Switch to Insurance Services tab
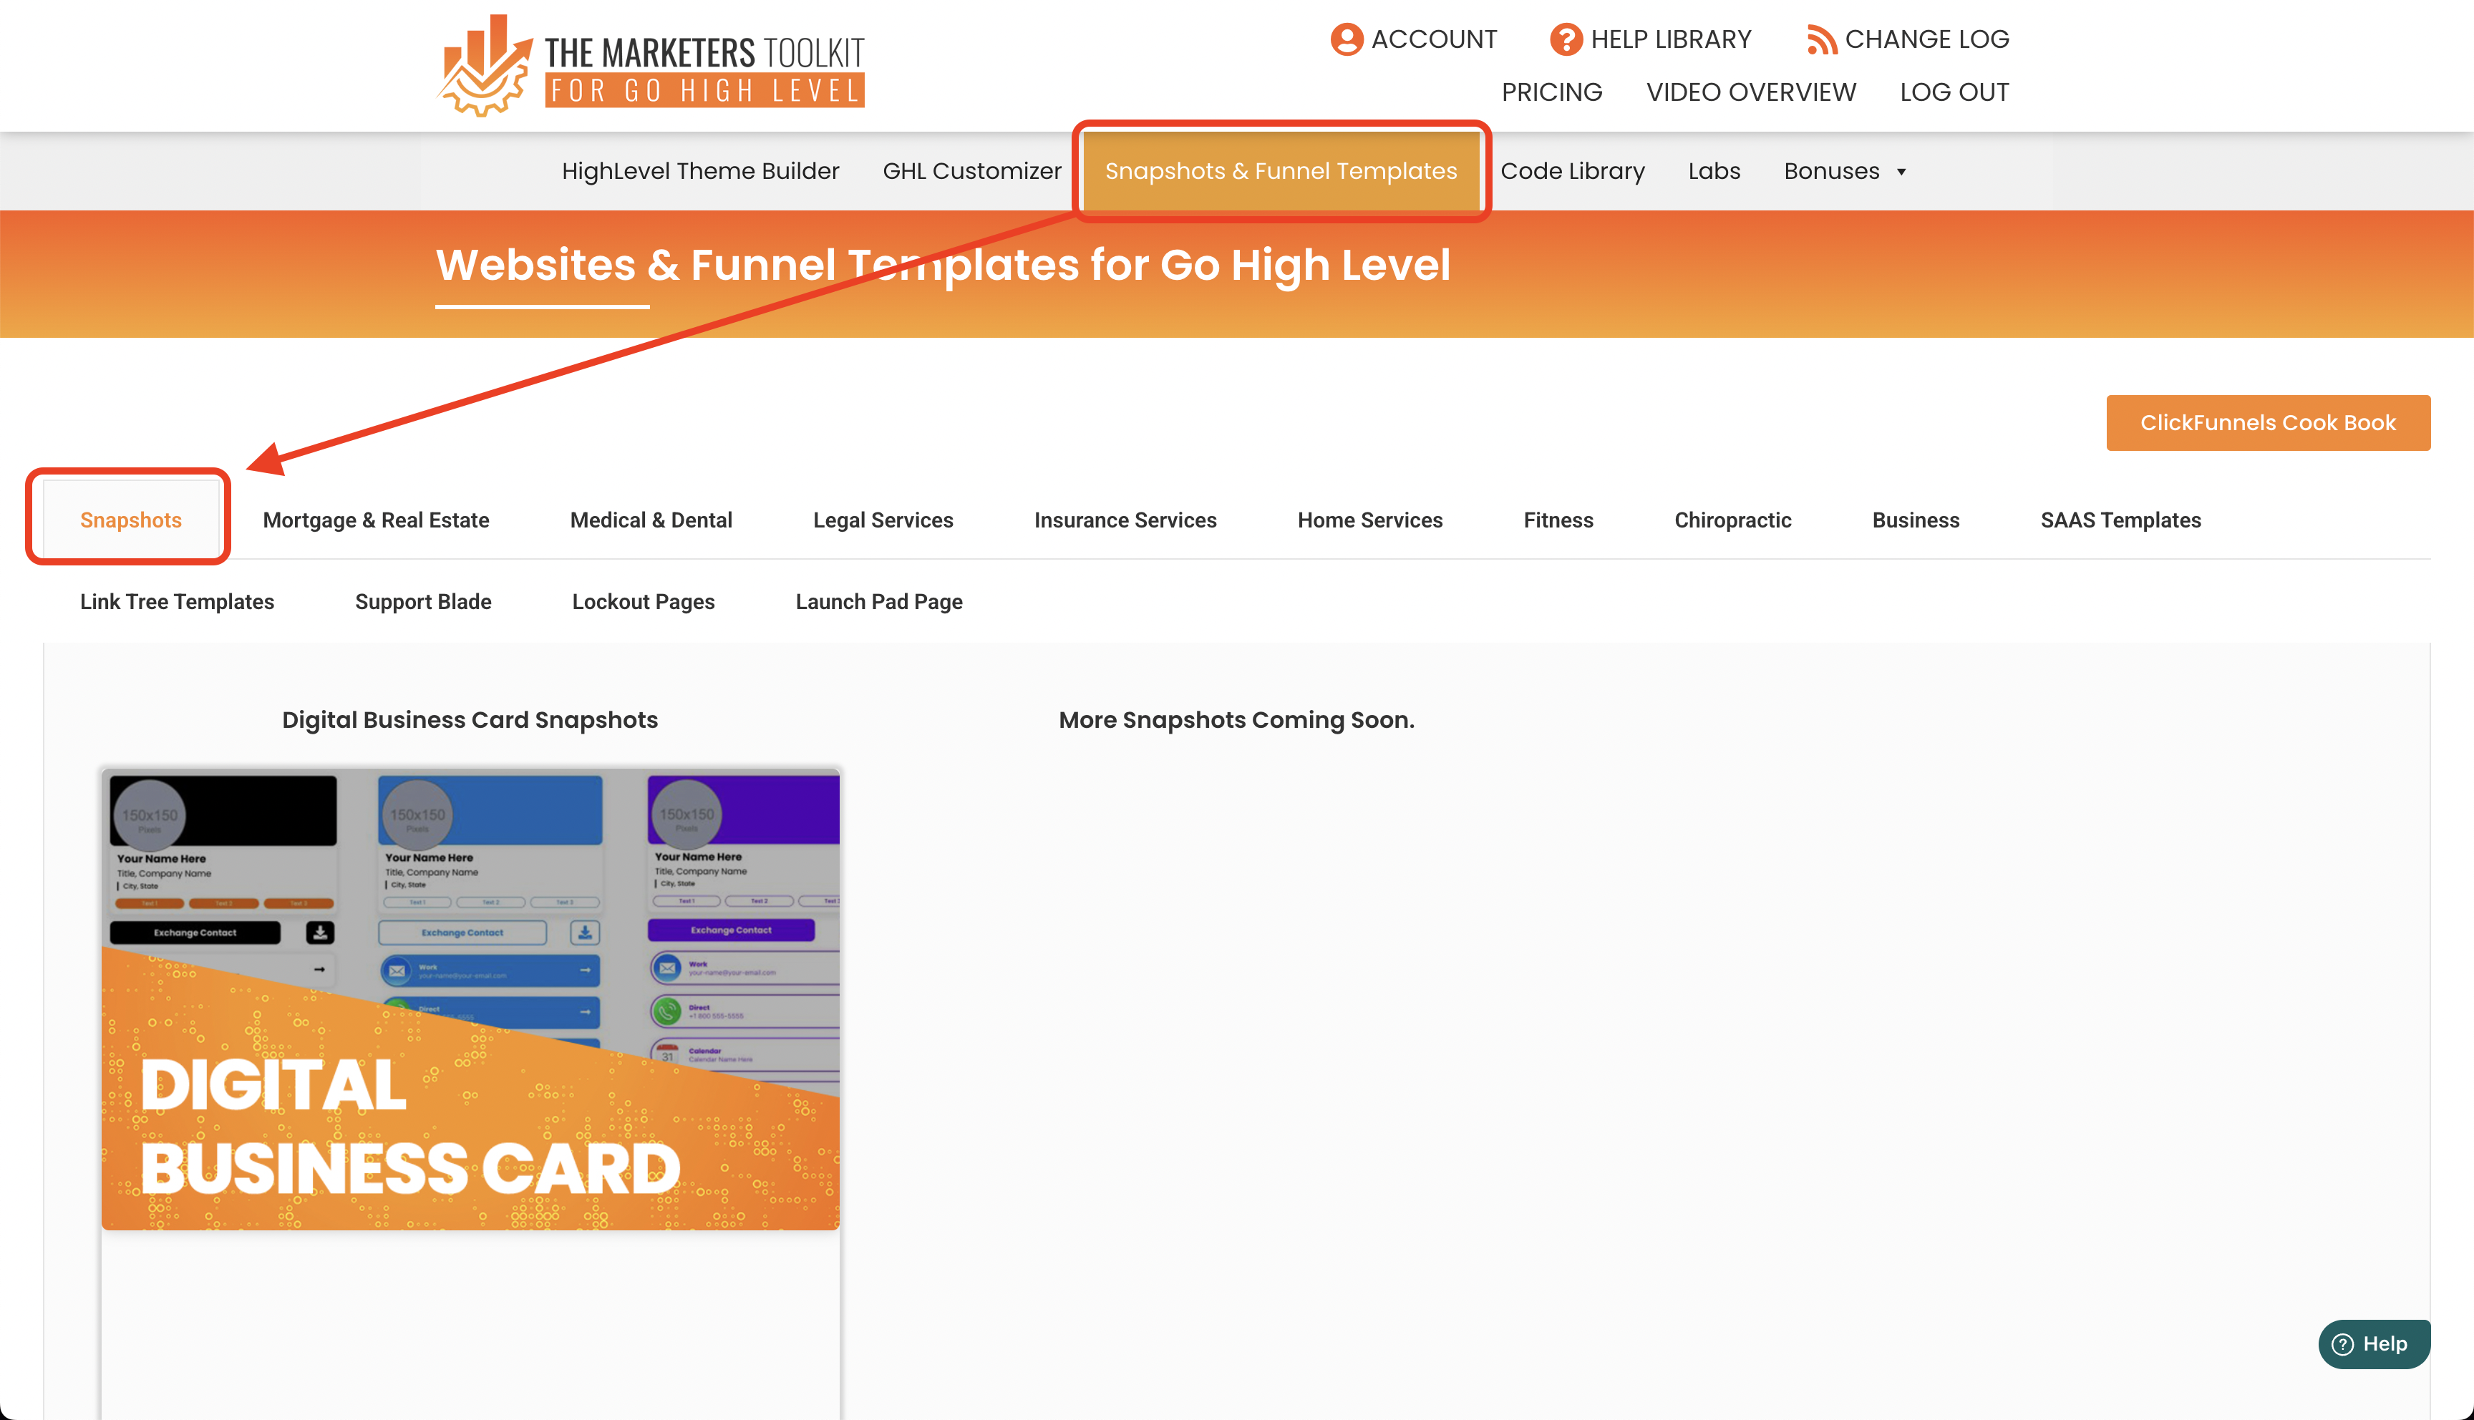2474x1420 pixels. (x=1125, y=520)
